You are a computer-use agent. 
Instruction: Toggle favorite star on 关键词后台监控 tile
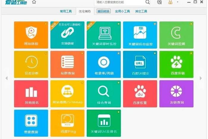tap(155, 24)
